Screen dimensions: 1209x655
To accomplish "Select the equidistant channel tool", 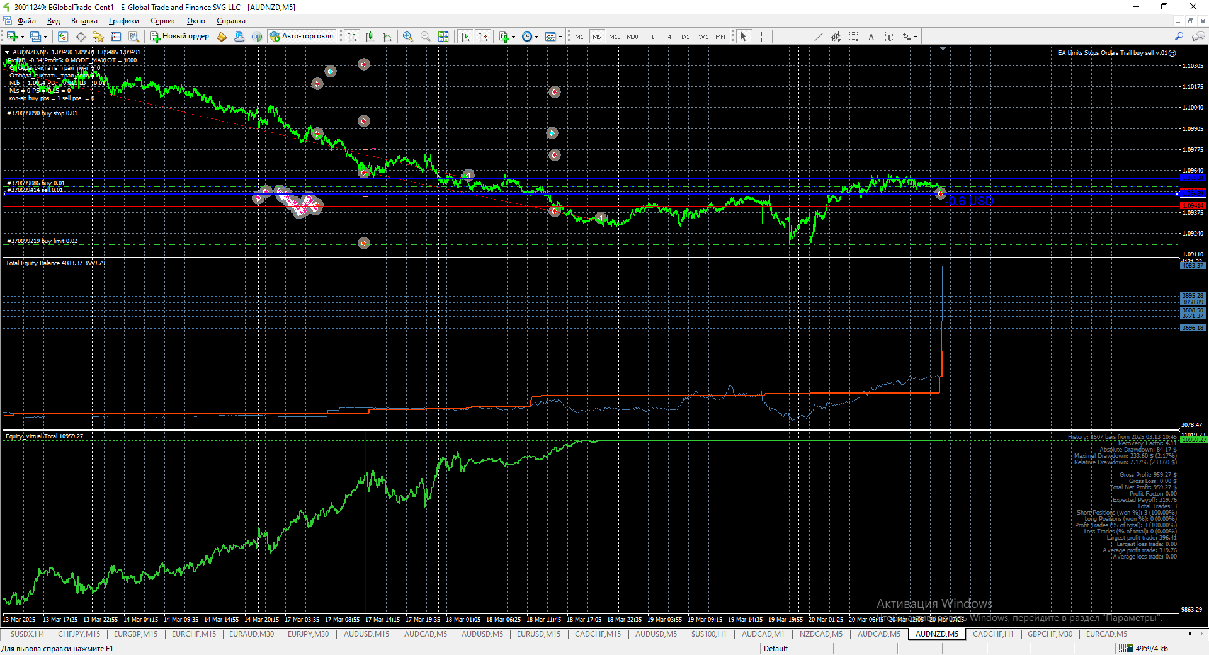I will point(836,37).
